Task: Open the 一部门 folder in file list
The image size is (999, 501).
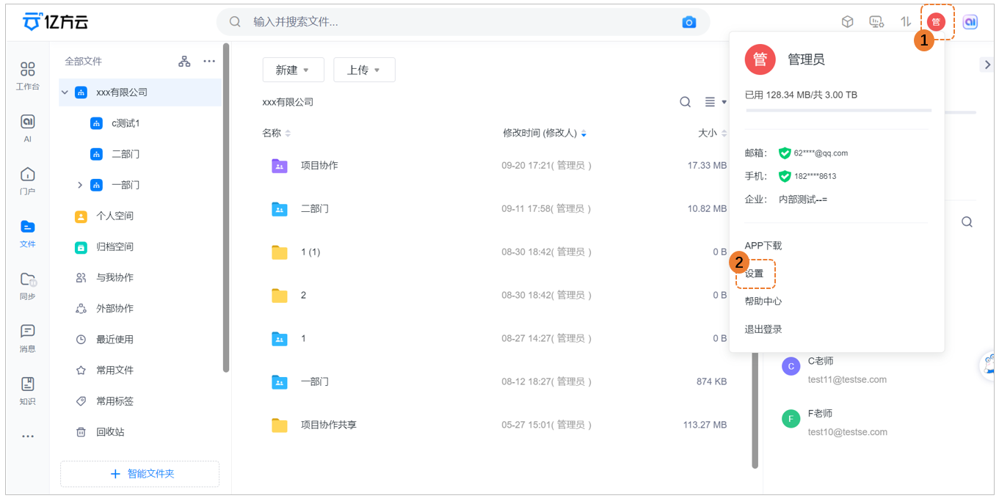Action: pos(314,381)
